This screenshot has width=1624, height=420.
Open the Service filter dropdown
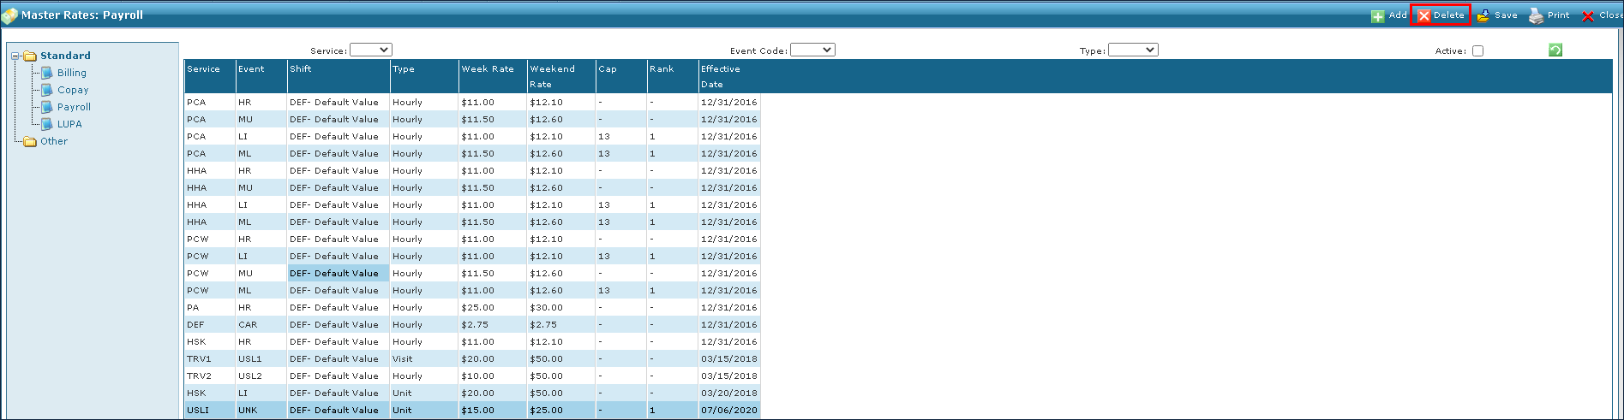point(370,50)
